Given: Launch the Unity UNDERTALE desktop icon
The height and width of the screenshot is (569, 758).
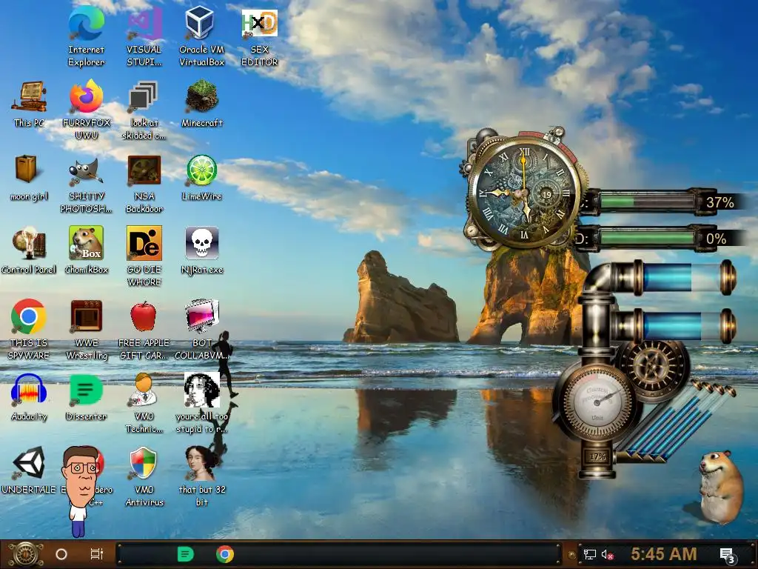Looking at the screenshot, I should point(29,463).
